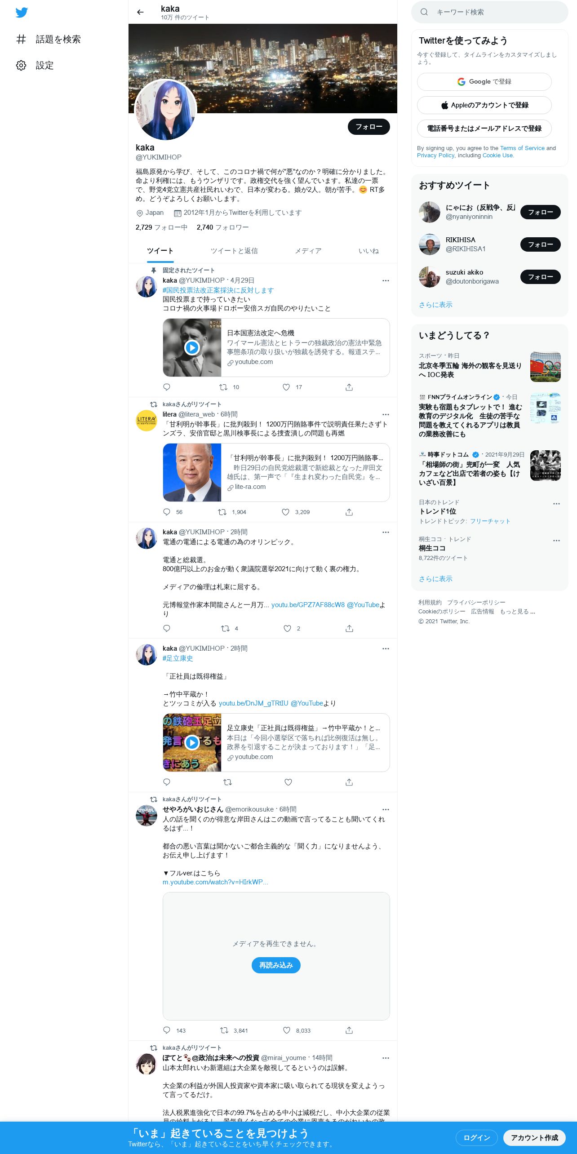Expand footer もっと見る menu
The height and width of the screenshot is (1154, 577).
click(517, 612)
